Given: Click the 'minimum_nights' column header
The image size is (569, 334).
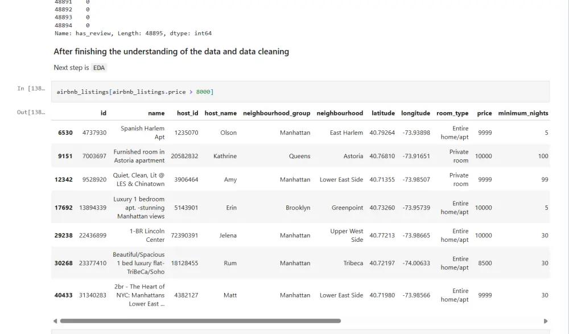Looking at the screenshot, I should click(523, 113).
